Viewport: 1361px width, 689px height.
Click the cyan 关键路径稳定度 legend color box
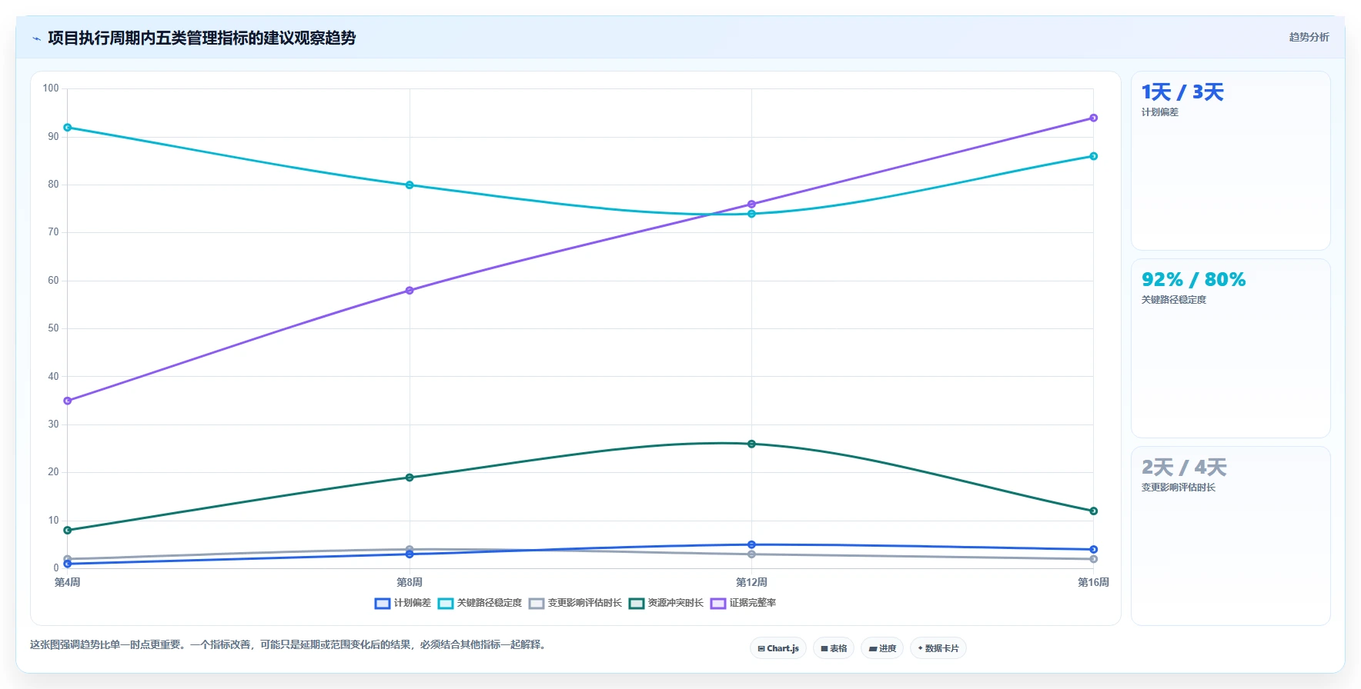[x=446, y=603]
